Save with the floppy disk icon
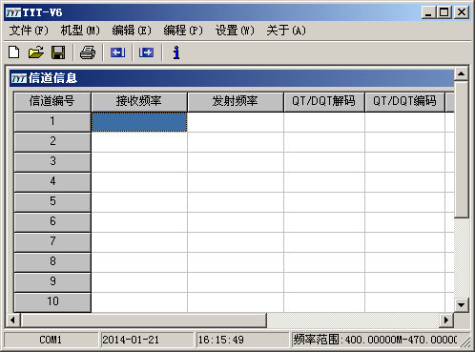Image resolution: width=475 pixels, height=352 pixels. [58, 52]
